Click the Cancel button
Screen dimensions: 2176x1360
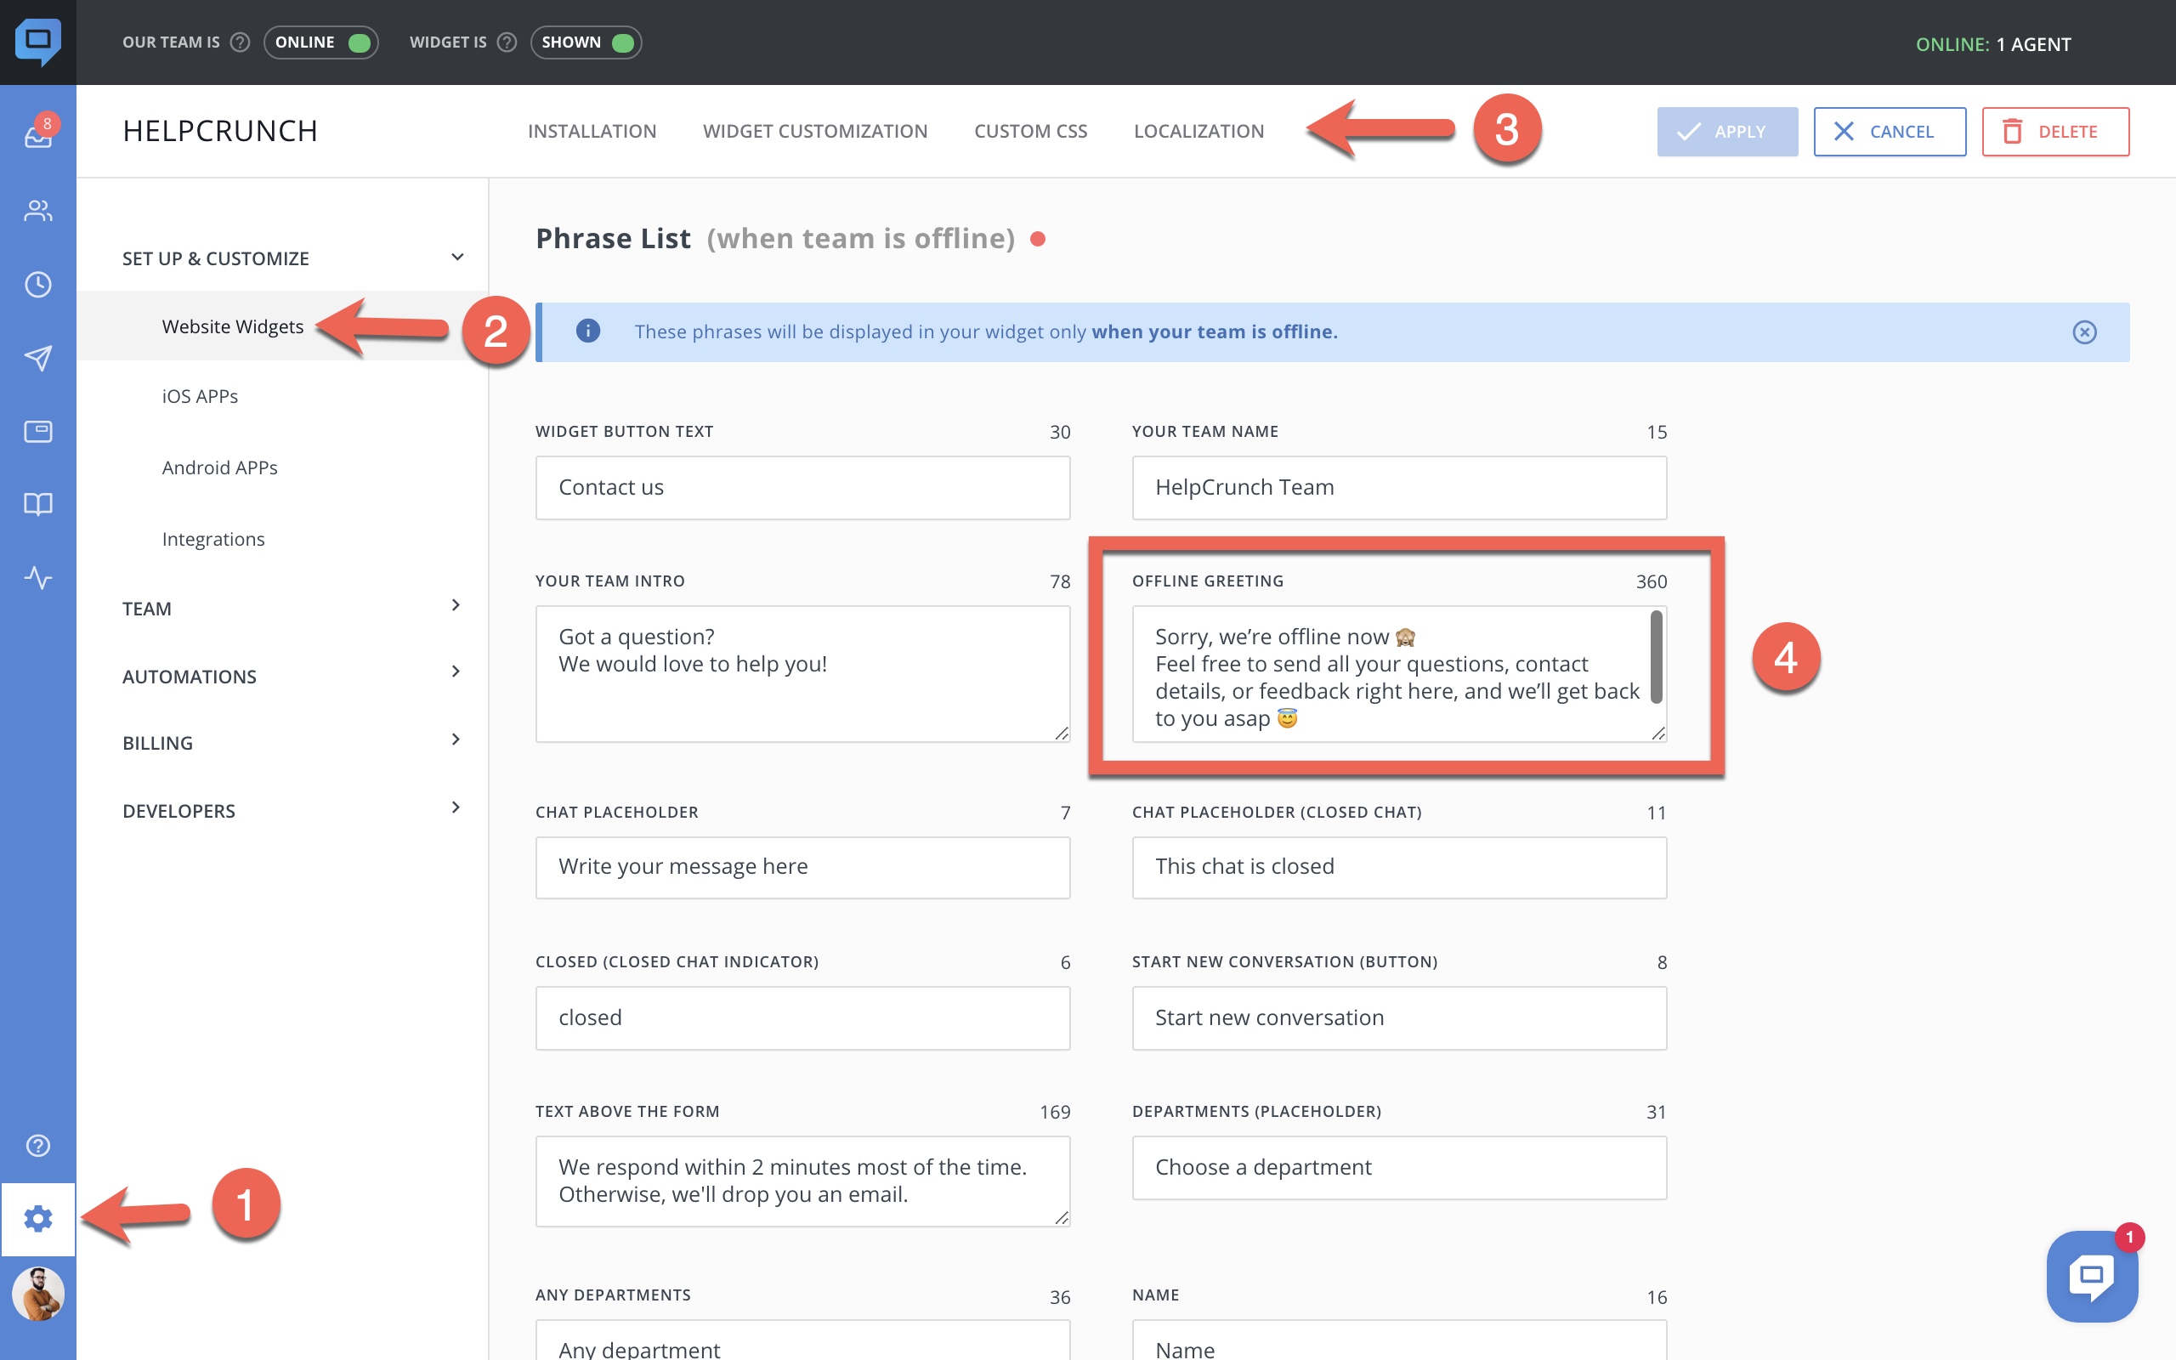(x=1890, y=131)
